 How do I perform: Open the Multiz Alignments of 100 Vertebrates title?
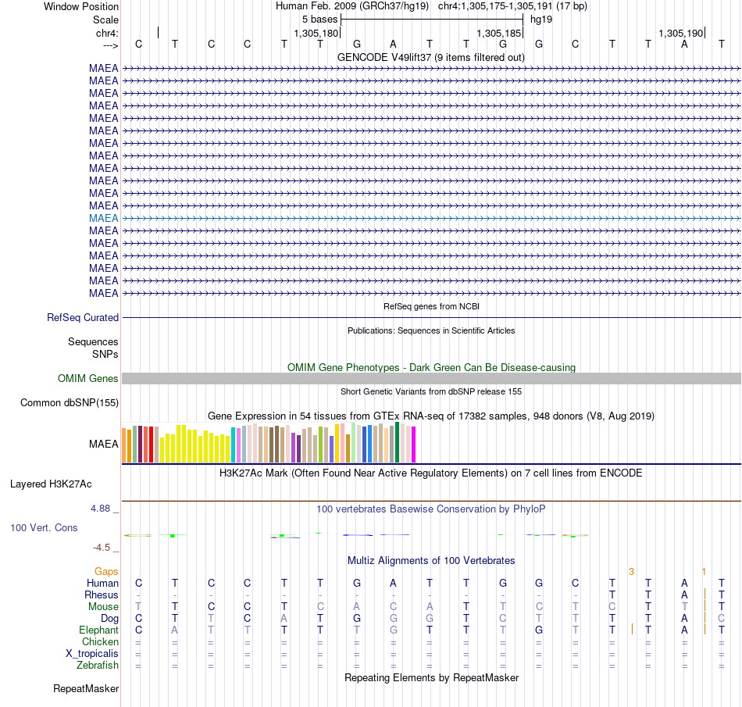431,560
